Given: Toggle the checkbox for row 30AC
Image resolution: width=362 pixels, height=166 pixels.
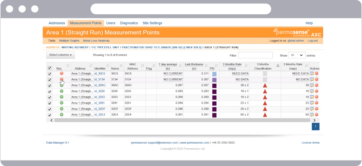Looking at the screenshot, I should [x=50, y=86].
